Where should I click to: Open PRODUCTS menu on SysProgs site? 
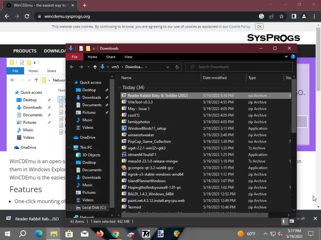[25, 51]
